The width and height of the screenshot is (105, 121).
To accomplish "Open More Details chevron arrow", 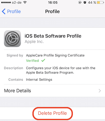I will pyautogui.click(x=100, y=91).
